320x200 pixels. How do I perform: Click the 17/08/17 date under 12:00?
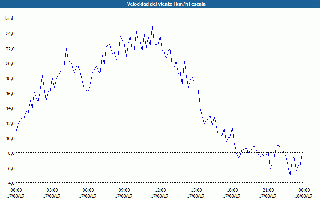pyautogui.click(x=160, y=196)
